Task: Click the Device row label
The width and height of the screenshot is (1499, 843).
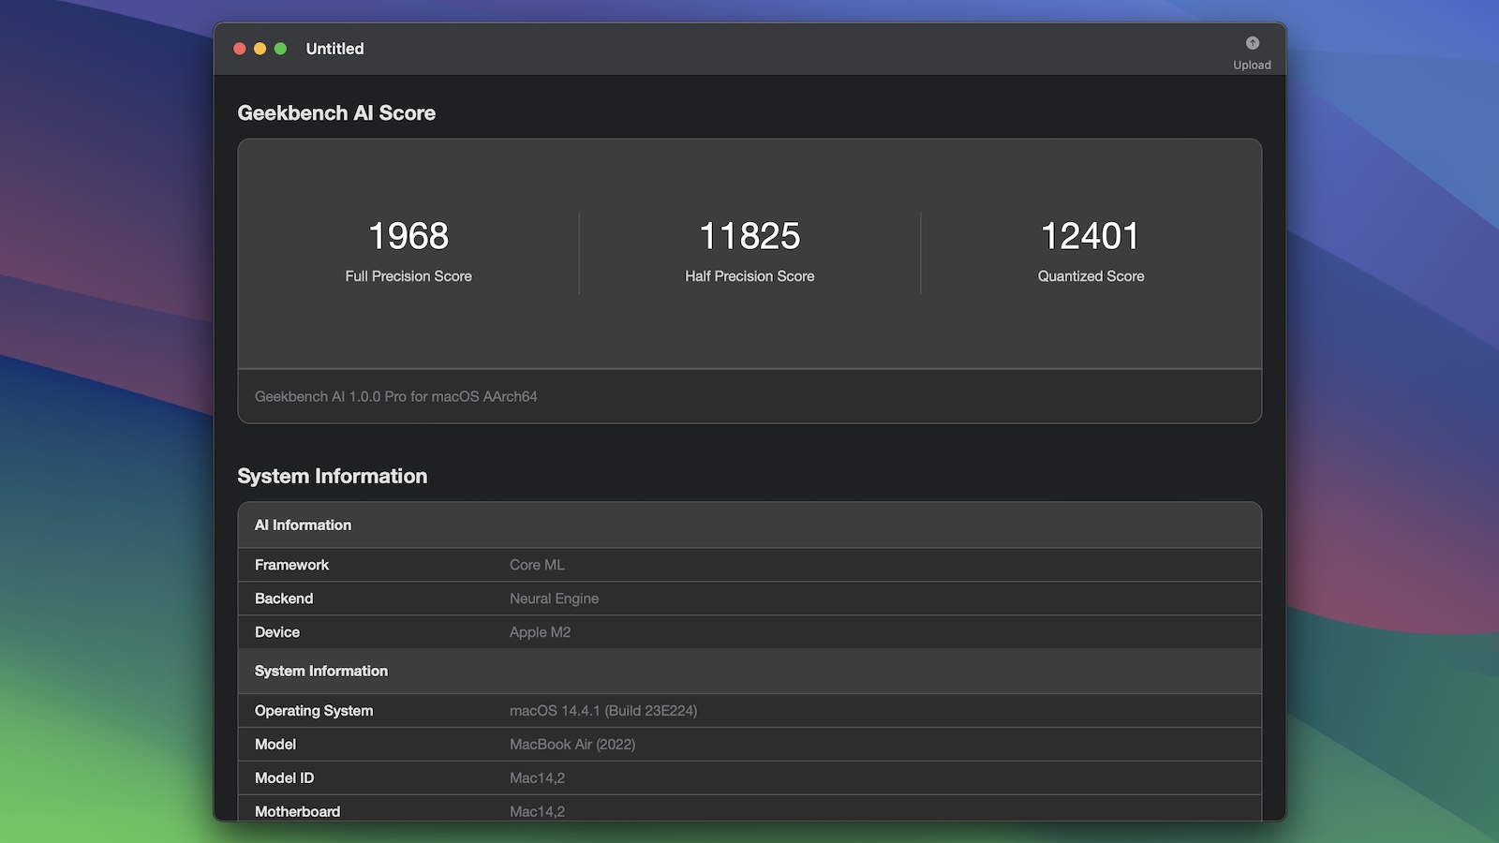Action: [x=277, y=632]
